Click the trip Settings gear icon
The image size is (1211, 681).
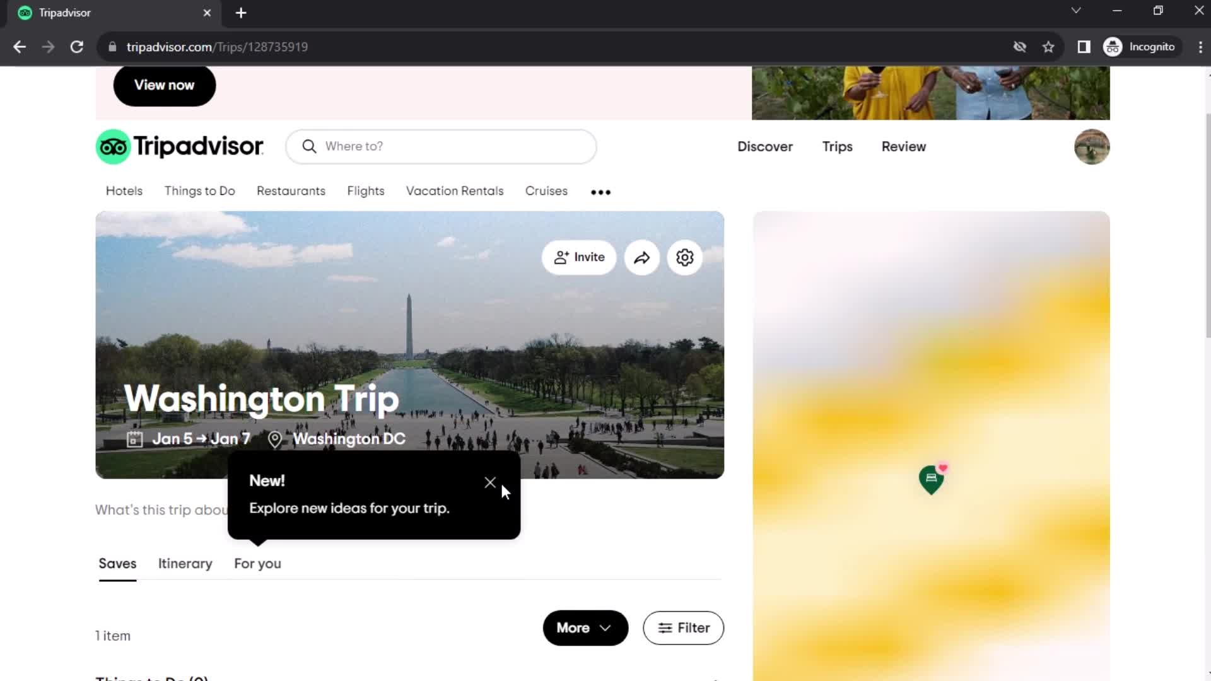[686, 258]
